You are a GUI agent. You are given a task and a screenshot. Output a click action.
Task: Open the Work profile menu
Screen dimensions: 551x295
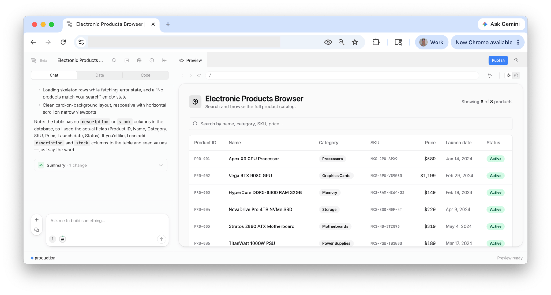pyautogui.click(x=431, y=42)
